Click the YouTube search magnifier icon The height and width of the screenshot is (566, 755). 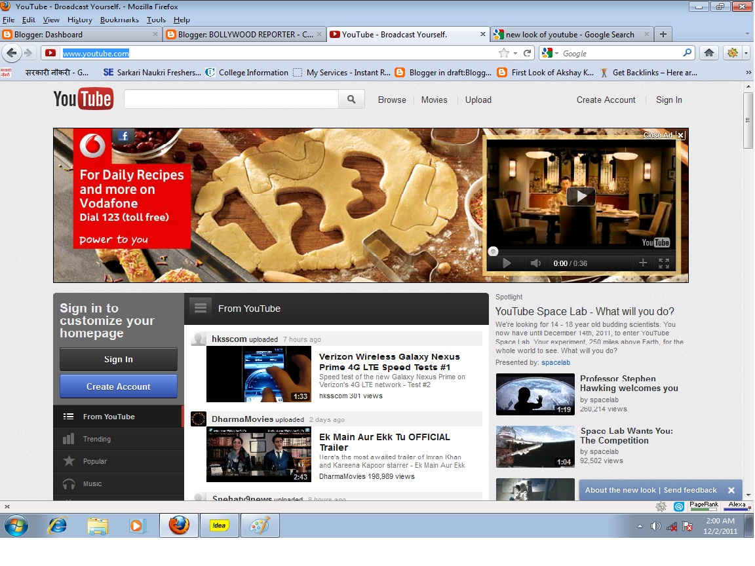click(x=351, y=98)
